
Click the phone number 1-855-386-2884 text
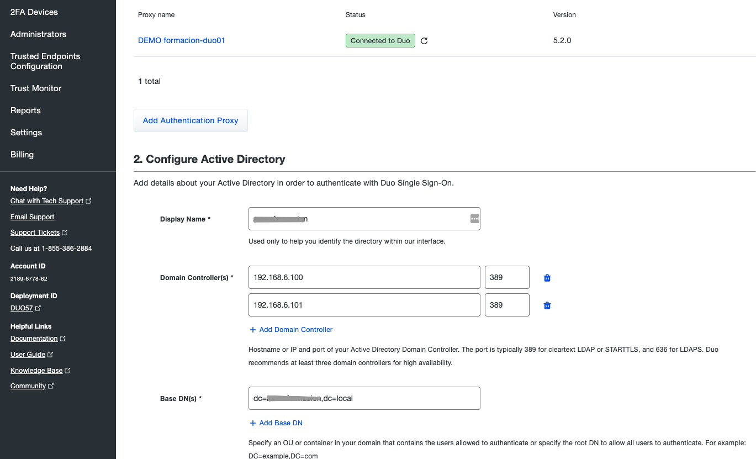pos(67,249)
